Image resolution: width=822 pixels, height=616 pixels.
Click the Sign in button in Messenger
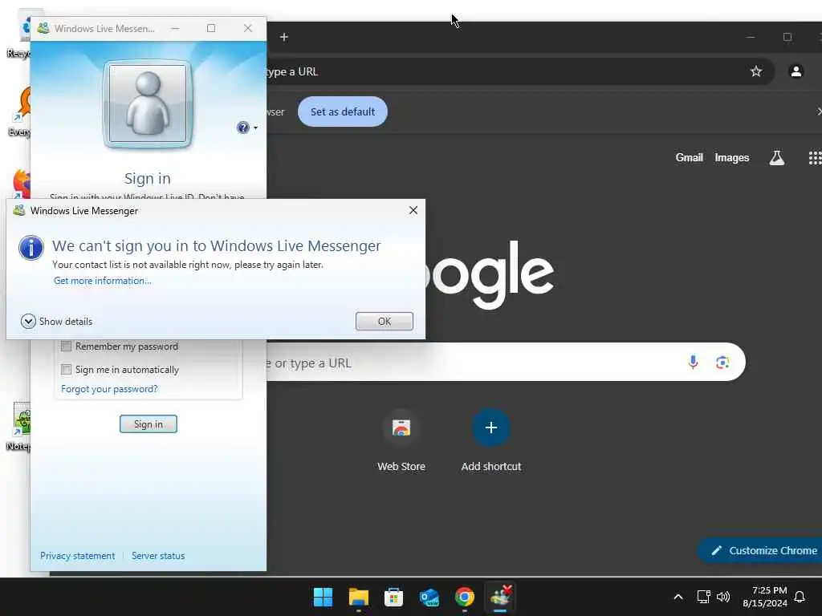[149, 423]
